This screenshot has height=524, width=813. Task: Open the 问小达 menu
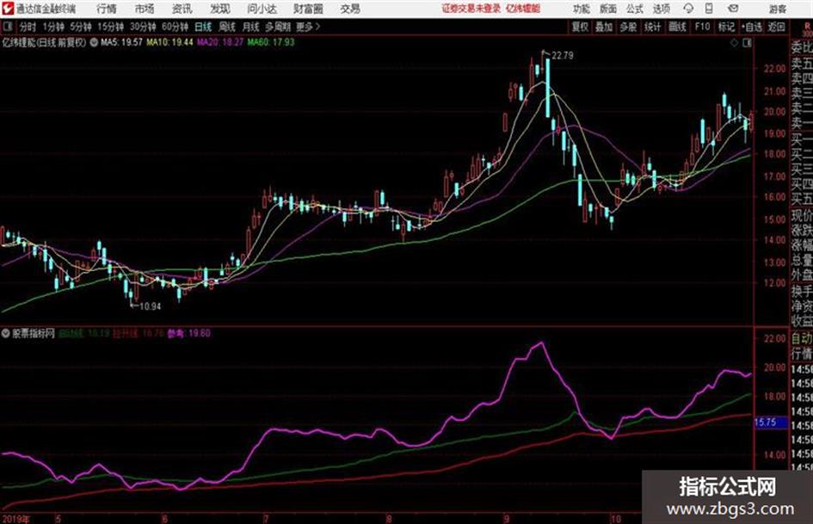[x=262, y=9]
